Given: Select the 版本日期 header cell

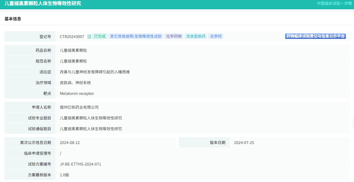Looking at the screenshot, I should pos(219,142).
